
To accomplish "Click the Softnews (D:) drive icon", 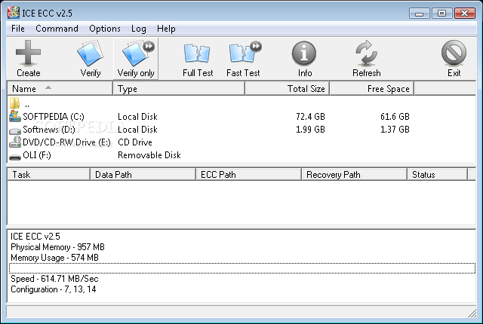I will click(15, 131).
